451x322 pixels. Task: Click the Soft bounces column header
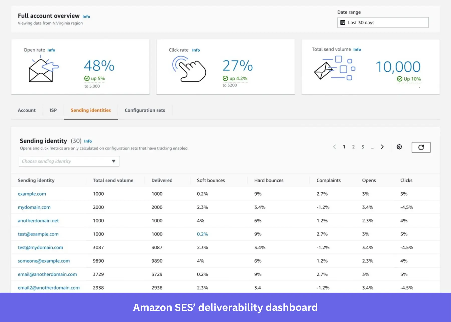pyautogui.click(x=211, y=180)
